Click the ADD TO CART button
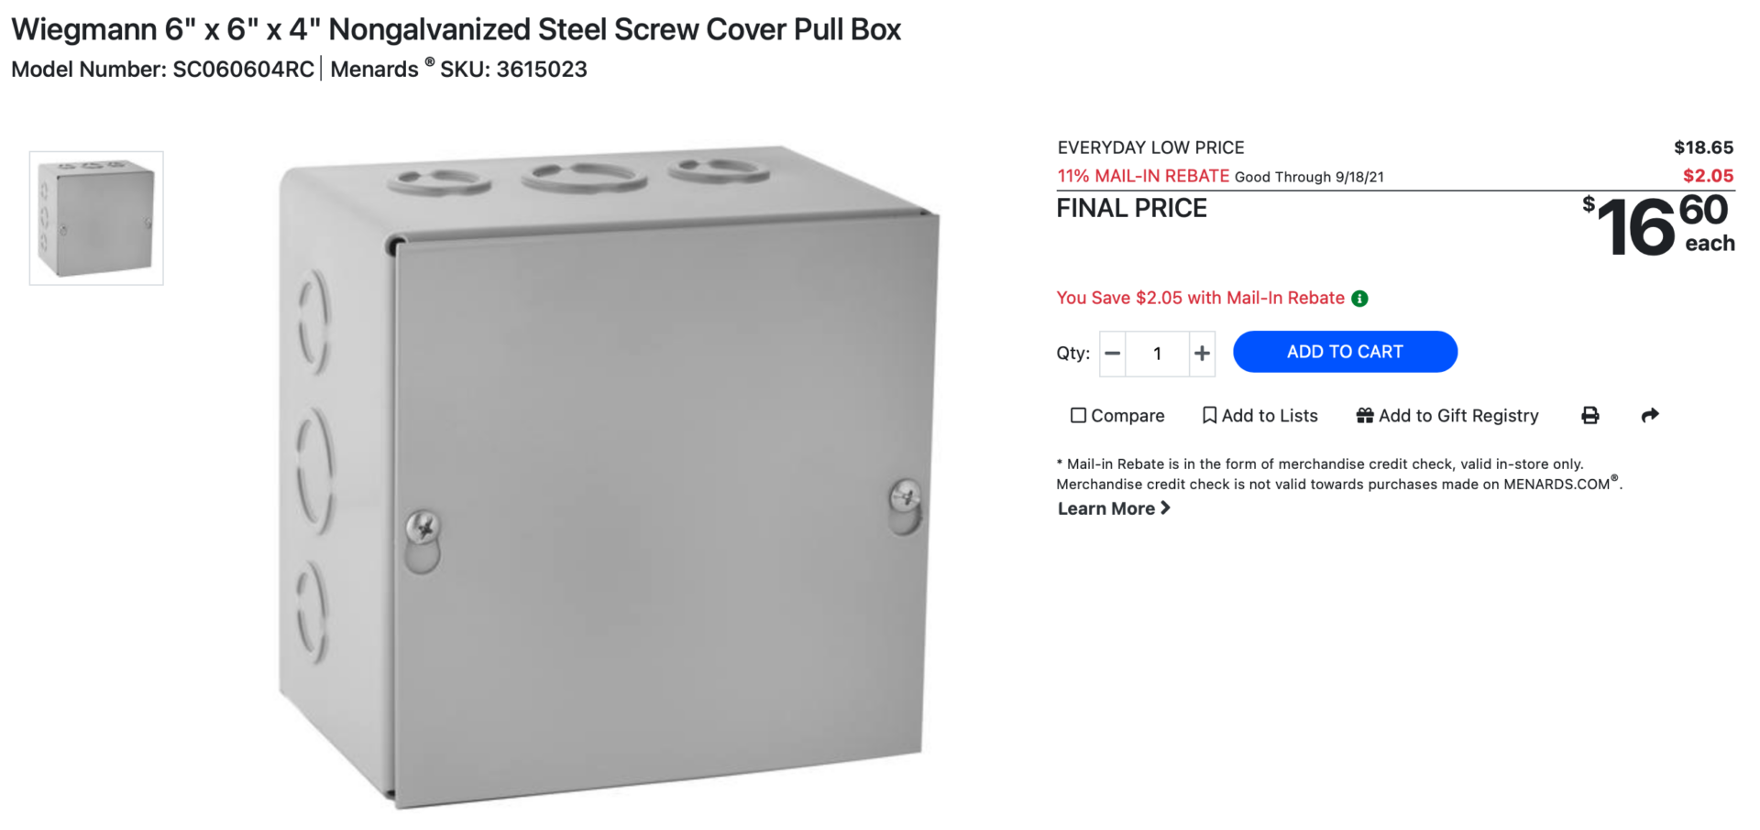1760x830 pixels. coord(1345,352)
